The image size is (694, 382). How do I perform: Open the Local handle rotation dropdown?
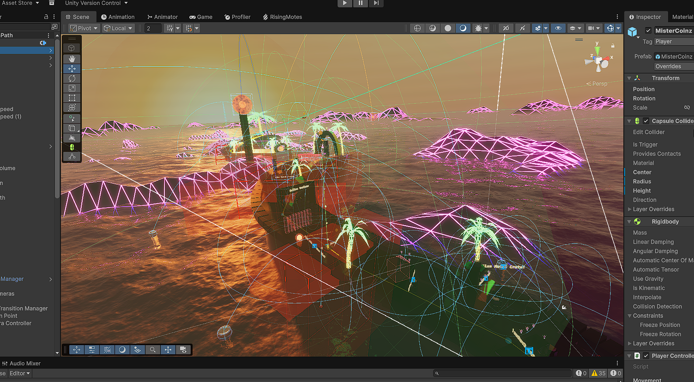point(118,28)
